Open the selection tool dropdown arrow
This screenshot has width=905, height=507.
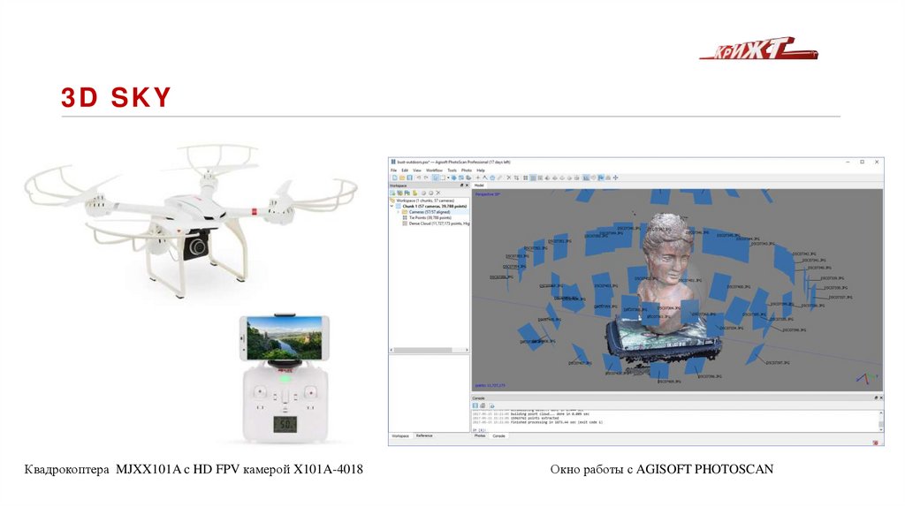coord(448,178)
